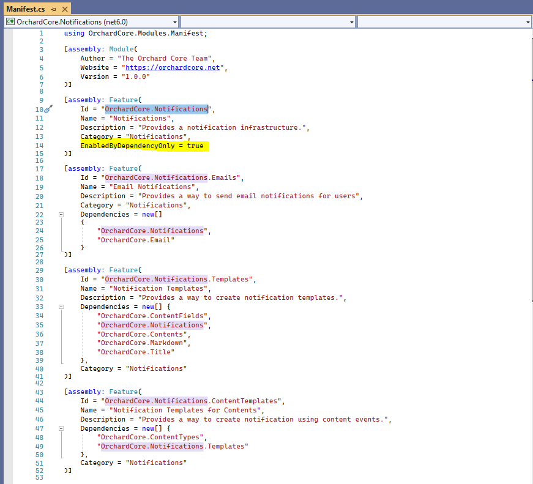Click the new keyword on line 22
533x484 pixels.
point(148,215)
